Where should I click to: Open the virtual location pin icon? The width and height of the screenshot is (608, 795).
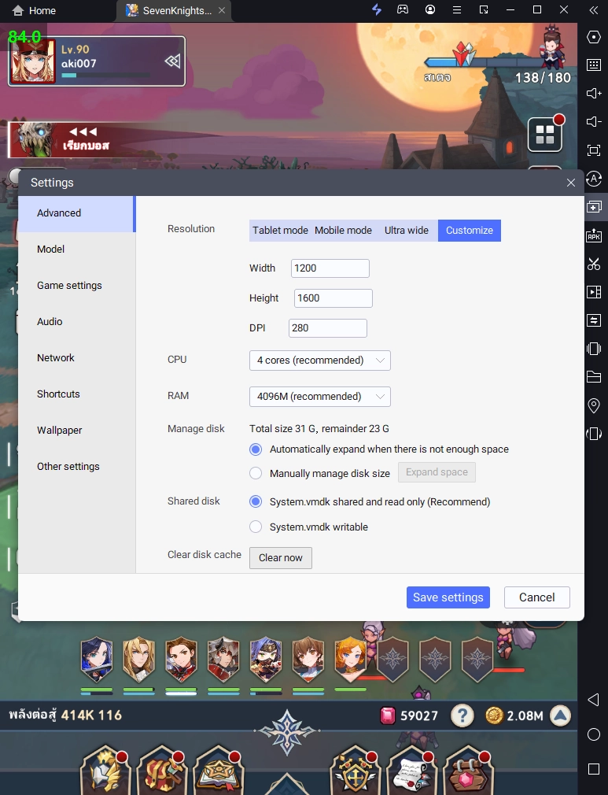pos(594,405)
